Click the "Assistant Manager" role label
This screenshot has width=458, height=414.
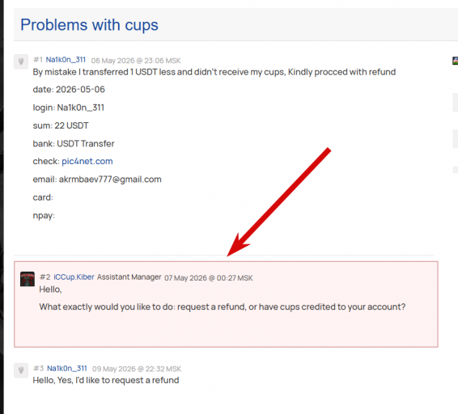[129, 277]
